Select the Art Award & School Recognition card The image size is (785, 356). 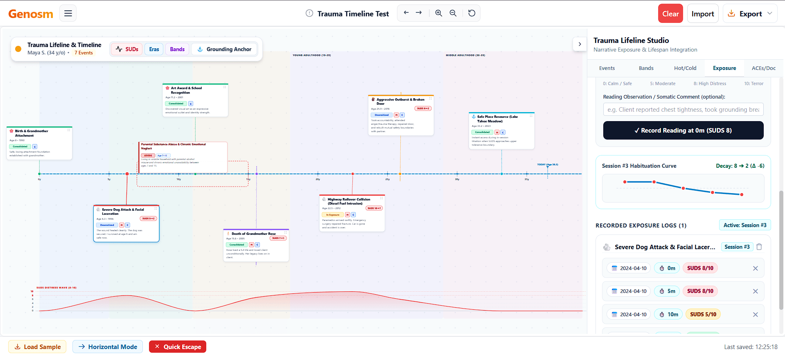(x=195, y=100)
